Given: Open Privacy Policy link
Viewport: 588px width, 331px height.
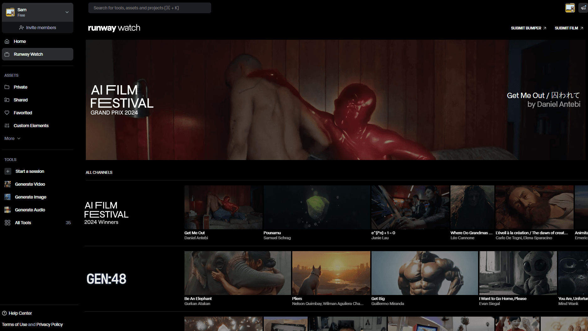Looking at the screenshot, I should point(49,324).
